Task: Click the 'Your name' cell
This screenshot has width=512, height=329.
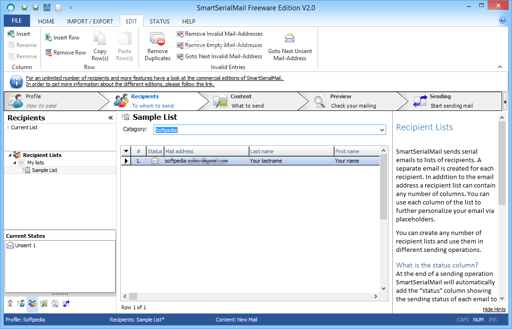Action: click(x=357, y=161)
